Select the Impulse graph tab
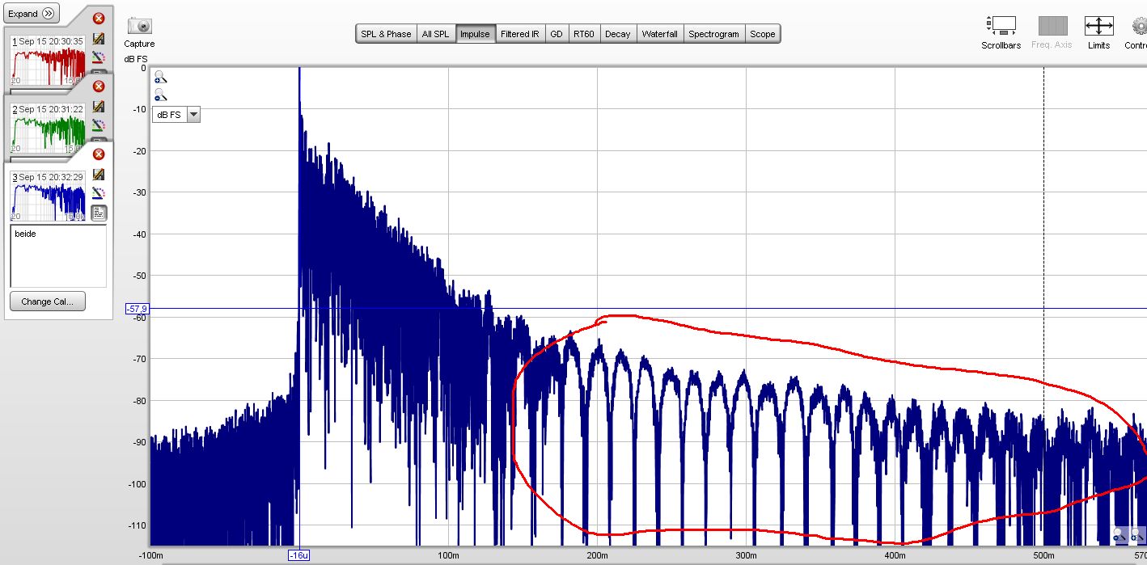Screen dimensions: 1147x565 [475, 34]
